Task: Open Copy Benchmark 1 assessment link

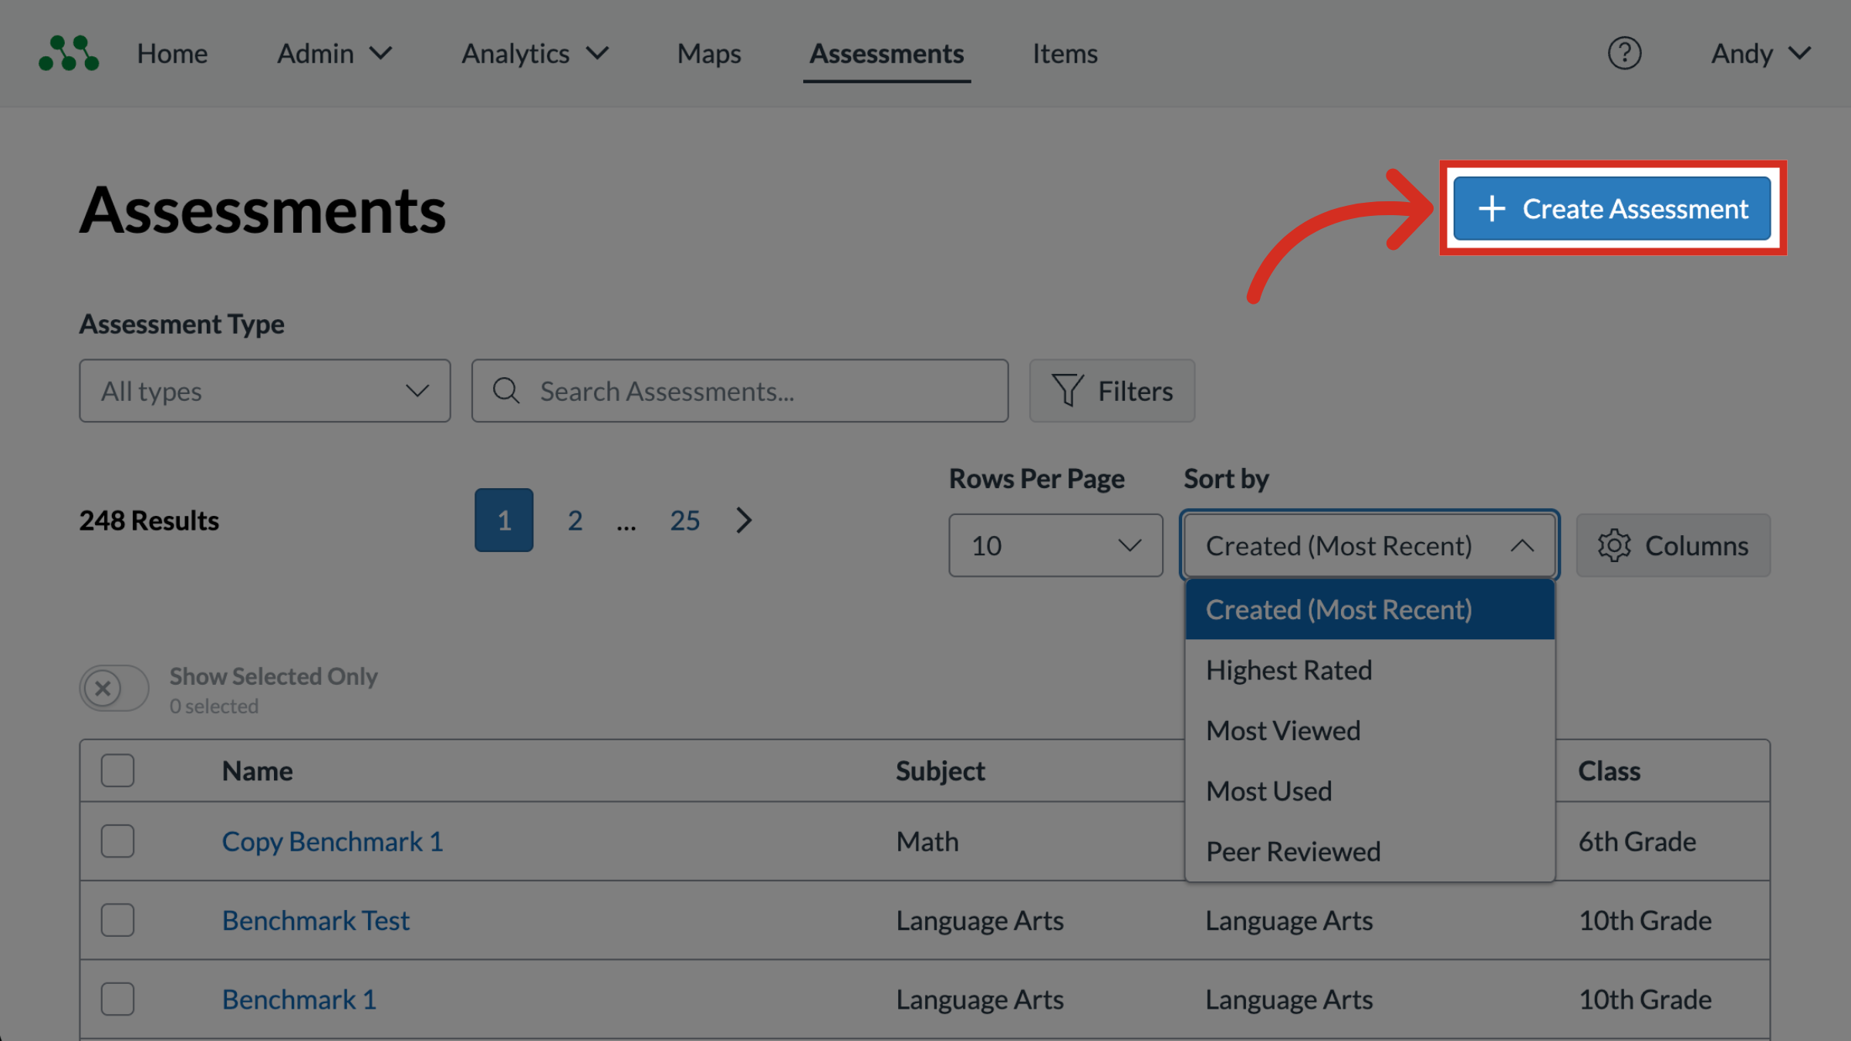Action: click(333, 841)
